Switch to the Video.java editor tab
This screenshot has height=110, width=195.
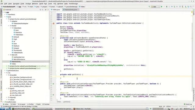56,9
